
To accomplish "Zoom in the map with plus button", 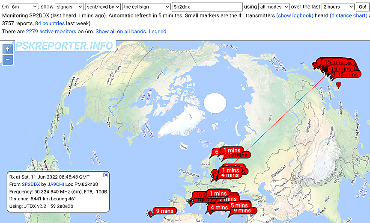I will pyautogui.click(x=7, y=49).
